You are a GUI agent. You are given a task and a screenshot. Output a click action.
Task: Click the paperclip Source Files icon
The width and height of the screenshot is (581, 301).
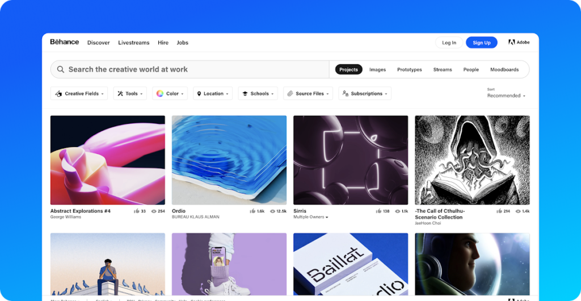click(290, 93)
